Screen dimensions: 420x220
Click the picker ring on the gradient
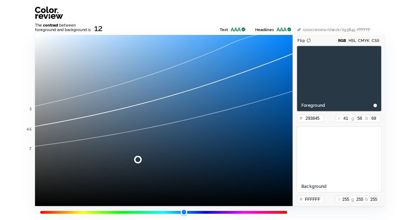pyautogui.click(x=138, y=160)
